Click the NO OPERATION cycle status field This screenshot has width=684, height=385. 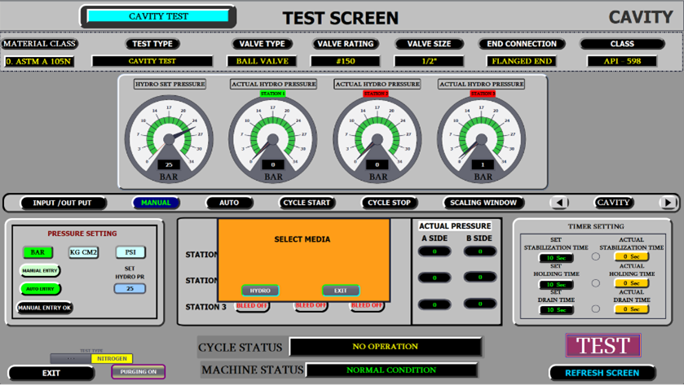[x=385, y=347]
